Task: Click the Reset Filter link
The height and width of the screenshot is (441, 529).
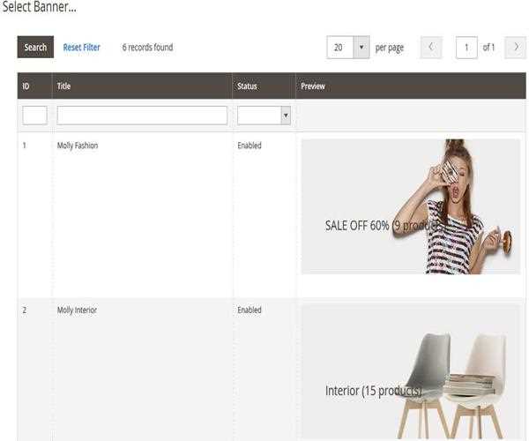Action: point(81,48)
